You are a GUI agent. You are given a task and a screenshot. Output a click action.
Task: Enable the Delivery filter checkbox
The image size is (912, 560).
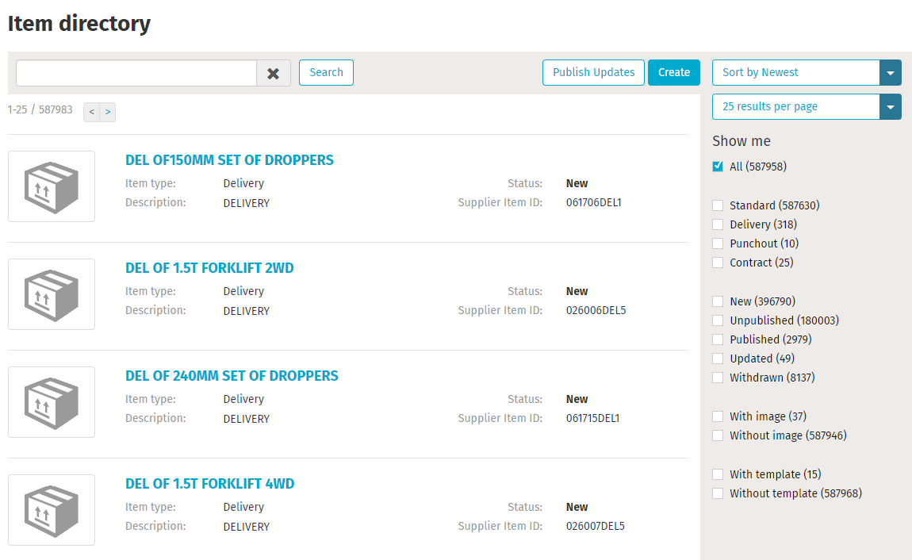[x=718, y=224]
